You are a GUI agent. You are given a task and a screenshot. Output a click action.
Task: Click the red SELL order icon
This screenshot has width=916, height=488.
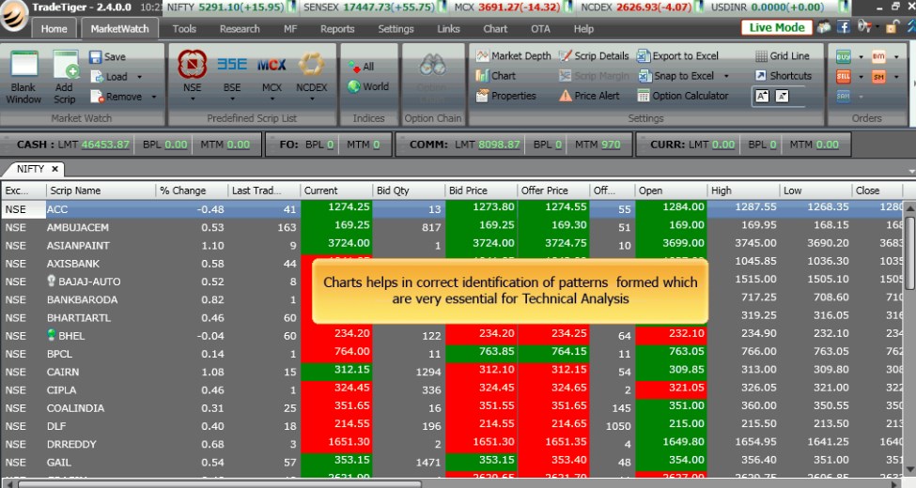pos(843,76)
